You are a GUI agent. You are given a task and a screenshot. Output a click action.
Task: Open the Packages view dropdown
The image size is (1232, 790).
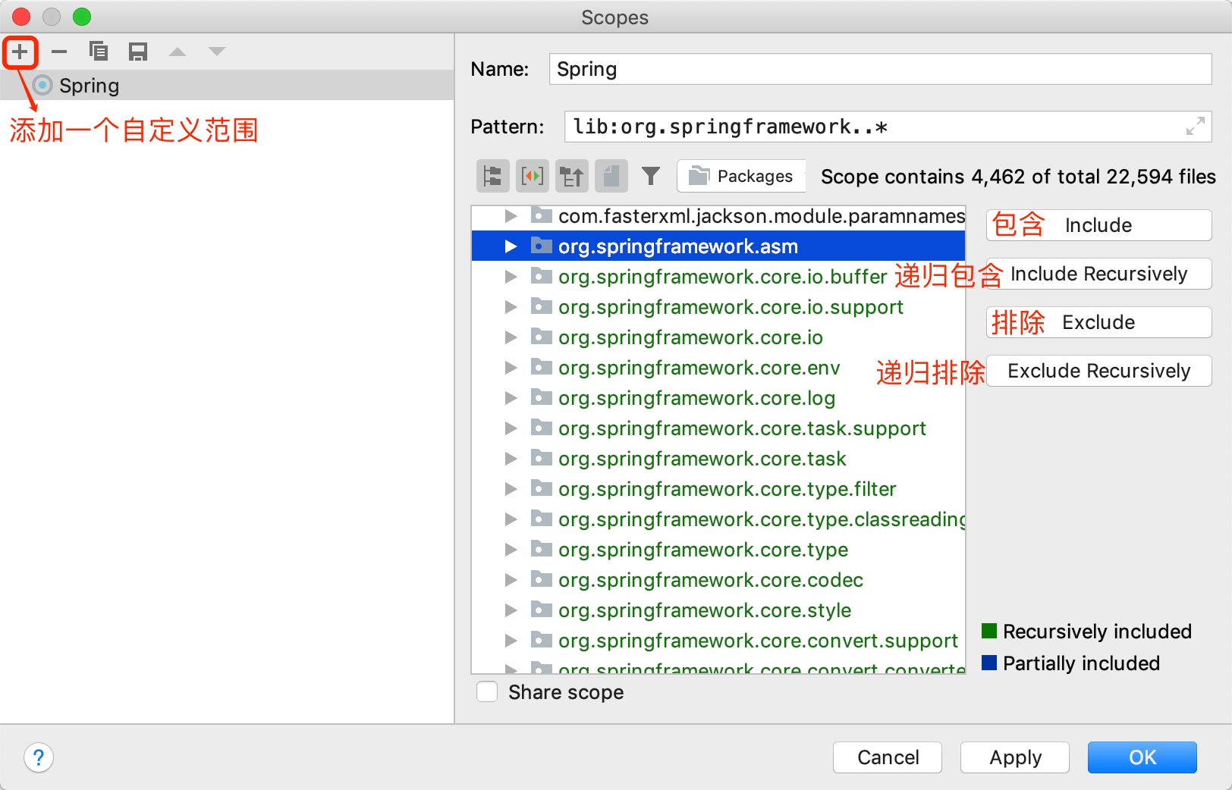pyautogui.click(x=741, y=177)
